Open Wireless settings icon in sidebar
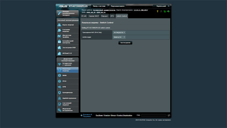 point(59,64)
